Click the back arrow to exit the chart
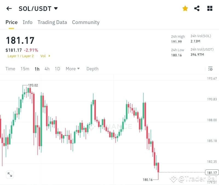219x185 pixels. [x=9, y=8]
